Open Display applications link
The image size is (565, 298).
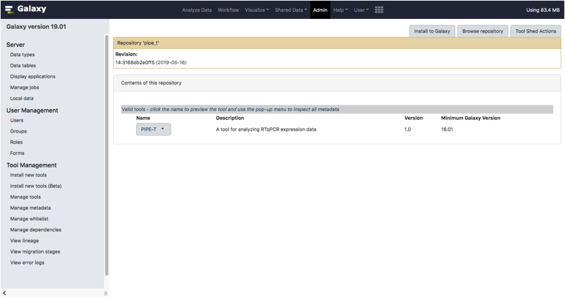(x=33, y=76)
